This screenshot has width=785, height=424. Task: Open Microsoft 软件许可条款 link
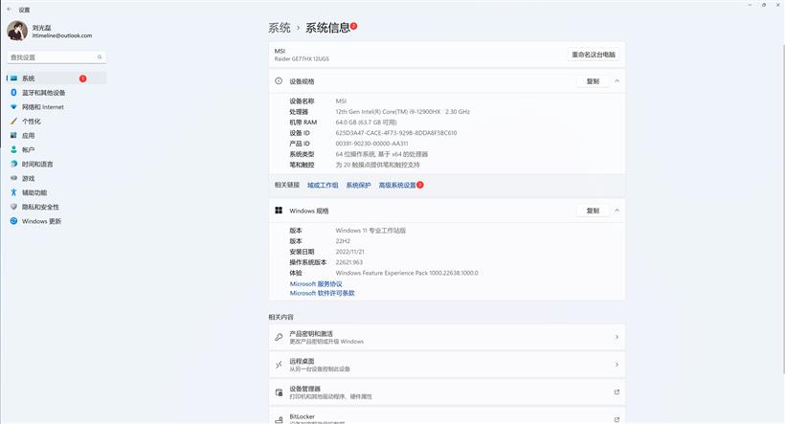pyautogui.click(x=322, y=293)
